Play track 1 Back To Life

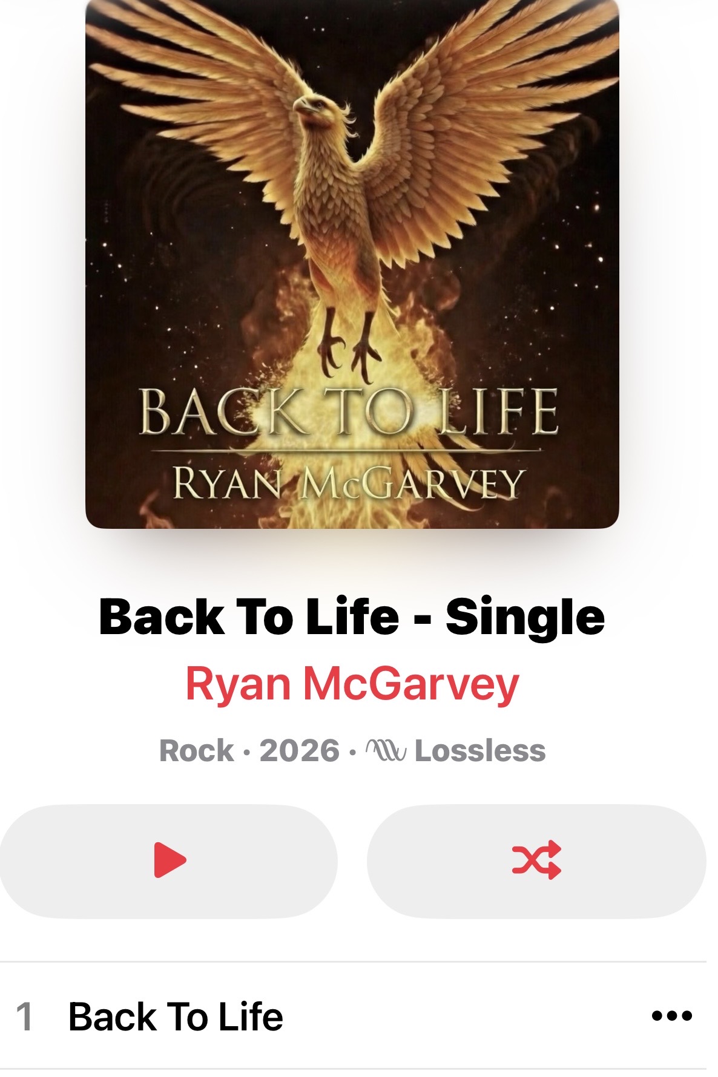(x=353, y=1016)
